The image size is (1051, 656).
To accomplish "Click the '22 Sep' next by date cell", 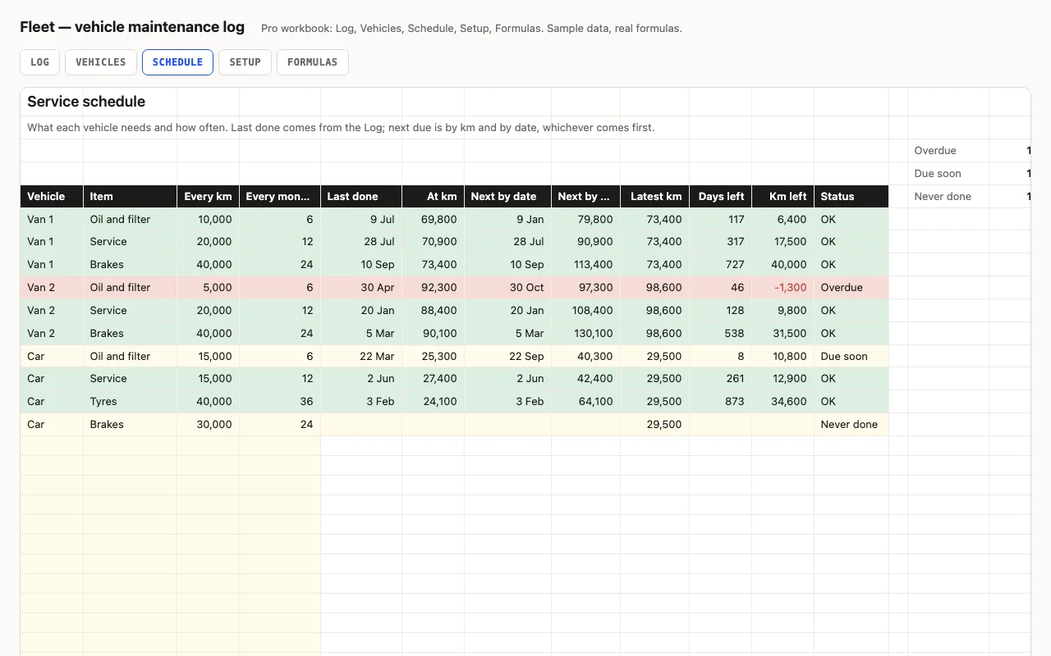I will point(508,357).
